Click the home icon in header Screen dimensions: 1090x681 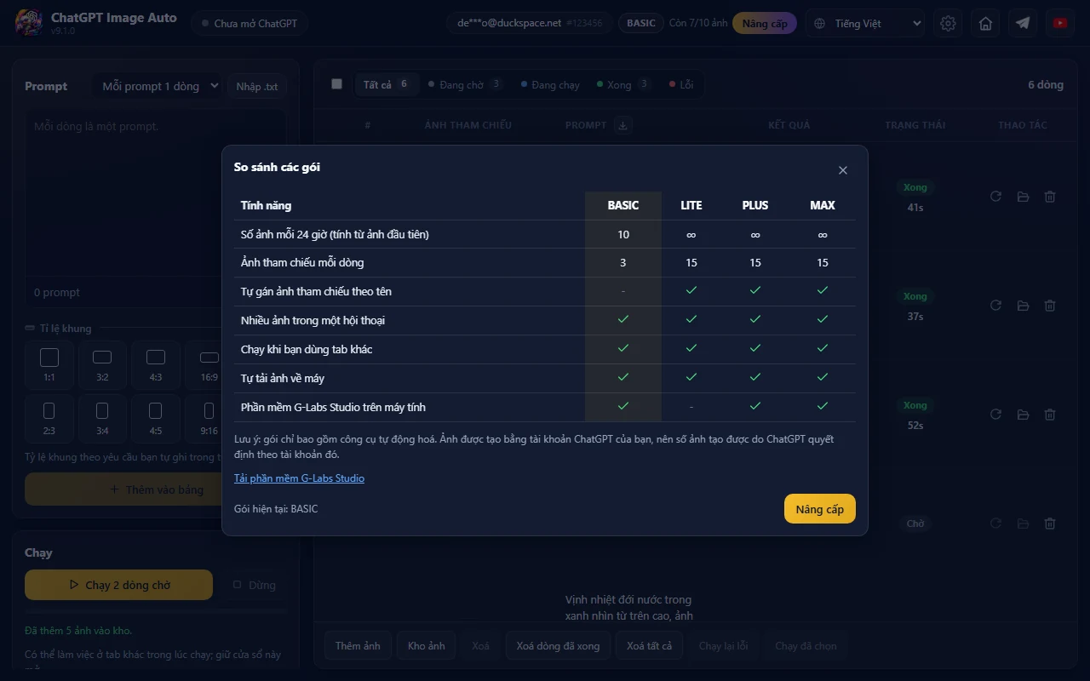pos(985,23)
